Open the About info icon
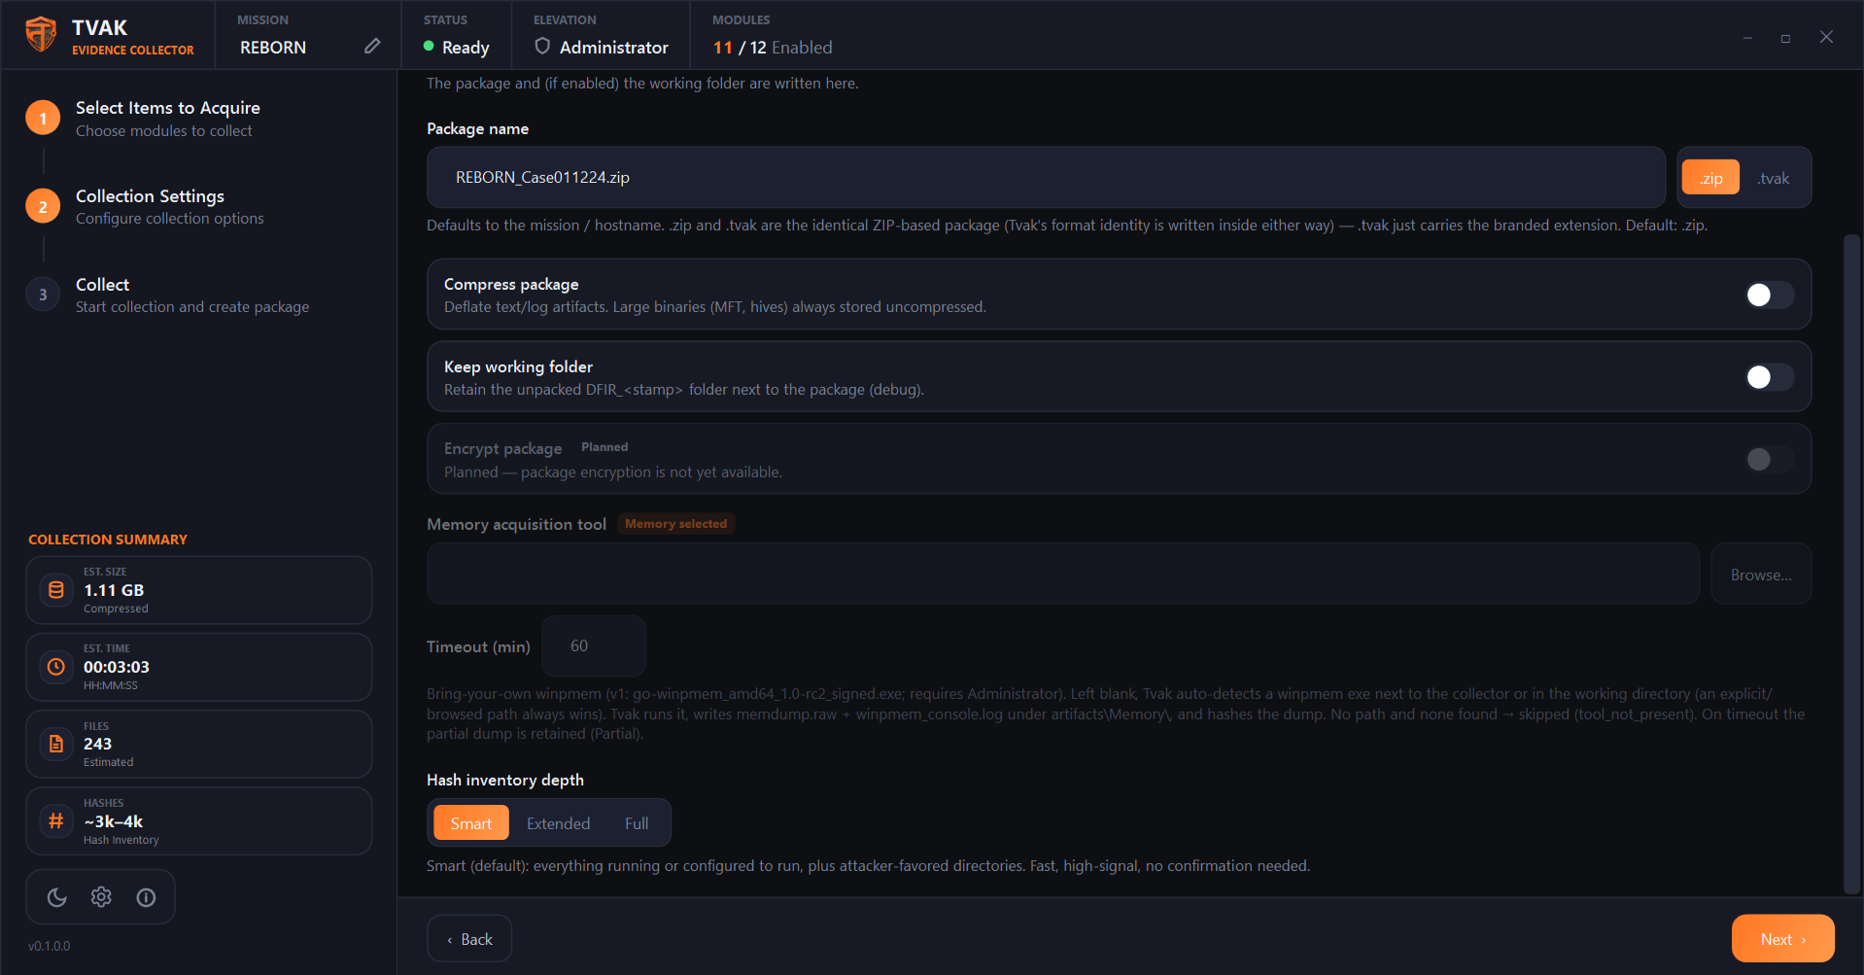This screenshot has height=975, width=1864. coord(146,897)
